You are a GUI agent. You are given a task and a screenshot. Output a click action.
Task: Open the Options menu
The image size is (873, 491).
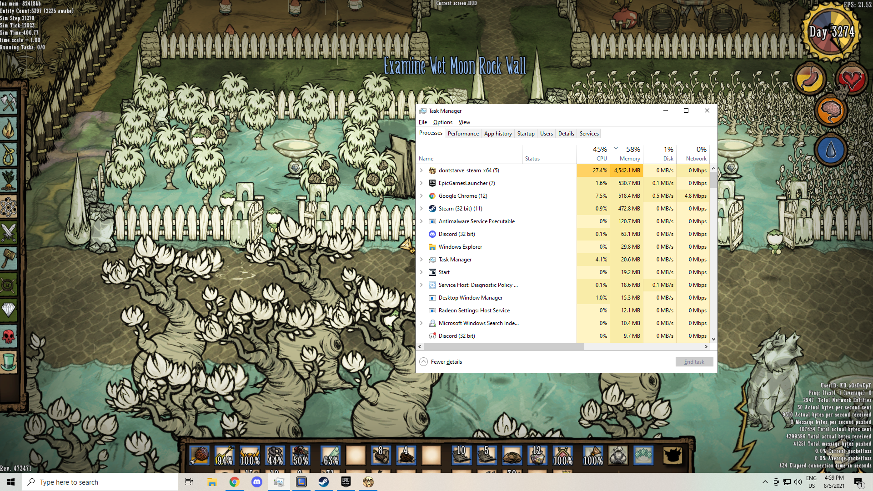442,122
